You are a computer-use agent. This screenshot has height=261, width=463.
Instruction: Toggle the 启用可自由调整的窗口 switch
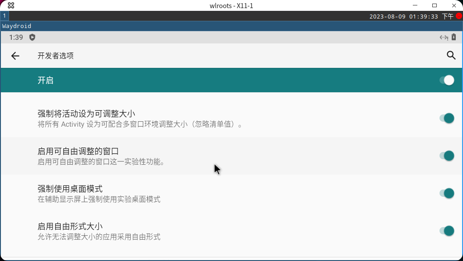447,156
